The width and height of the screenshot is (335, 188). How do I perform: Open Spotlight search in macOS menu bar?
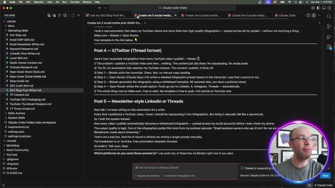pos(295,2)
